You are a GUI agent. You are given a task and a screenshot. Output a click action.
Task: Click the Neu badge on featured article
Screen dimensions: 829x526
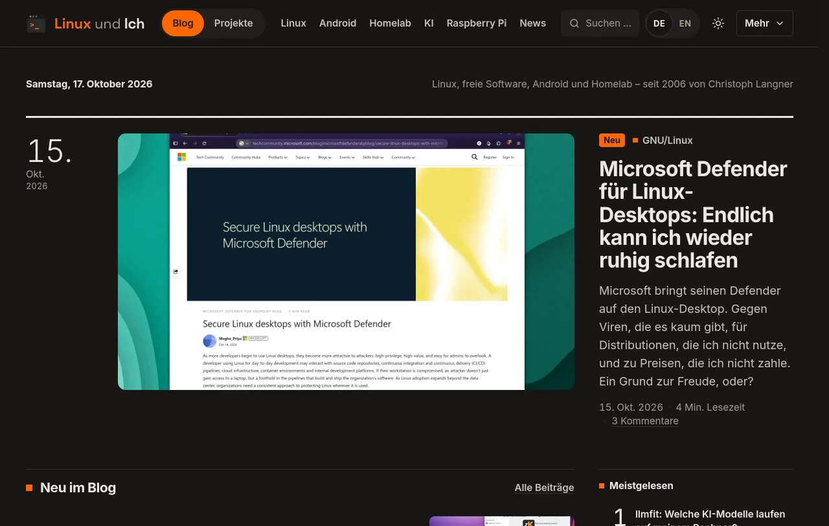(612, 140)
